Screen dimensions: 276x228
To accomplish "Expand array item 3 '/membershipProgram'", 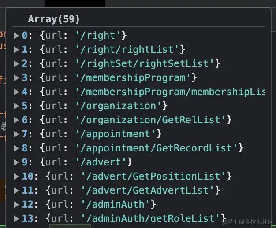I will tap(16, 78).
